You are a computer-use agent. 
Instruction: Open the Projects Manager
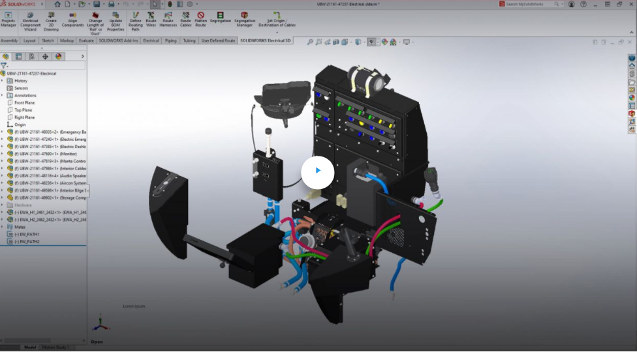(x=8, y=20)
